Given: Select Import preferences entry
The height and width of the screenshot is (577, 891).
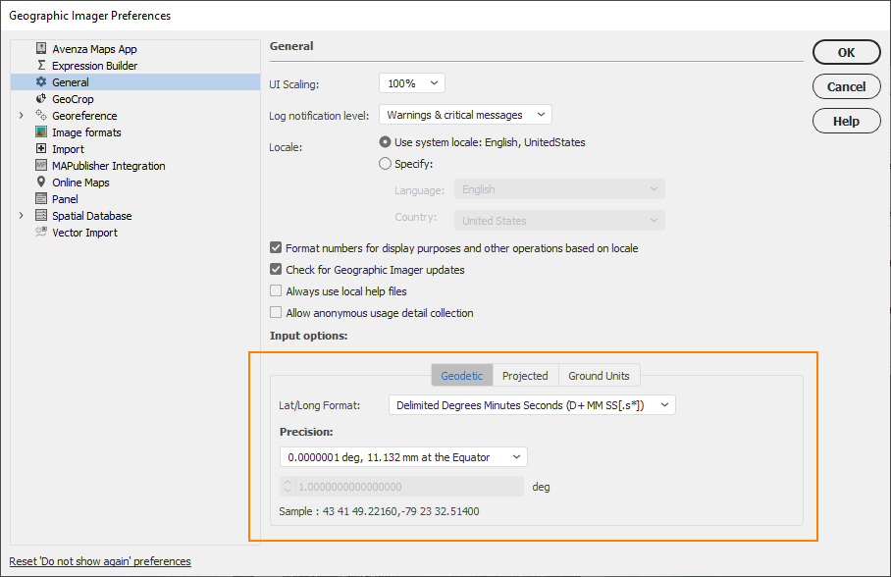Looking at the screenshot, I should click(68, 149).
